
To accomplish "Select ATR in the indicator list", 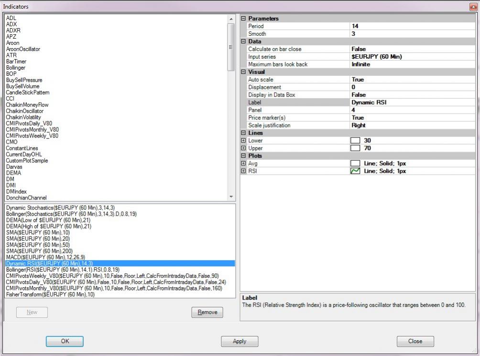I will click(11, 55).
